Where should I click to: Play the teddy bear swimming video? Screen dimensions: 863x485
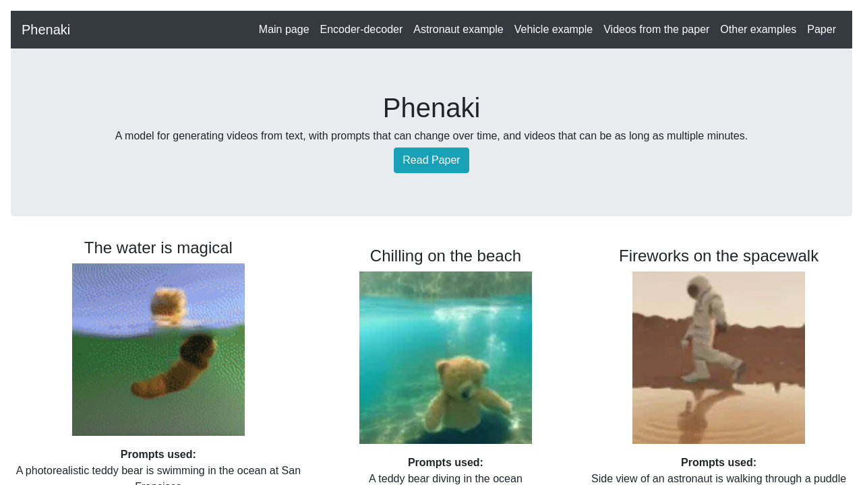(x=158, y=350)
